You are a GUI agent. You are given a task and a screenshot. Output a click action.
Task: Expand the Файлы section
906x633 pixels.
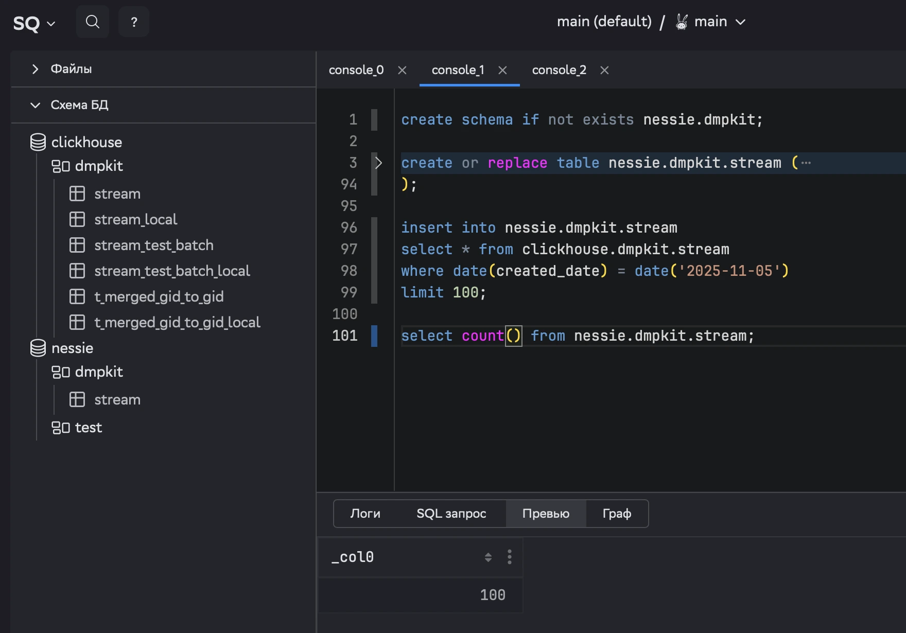coord(35,69)
